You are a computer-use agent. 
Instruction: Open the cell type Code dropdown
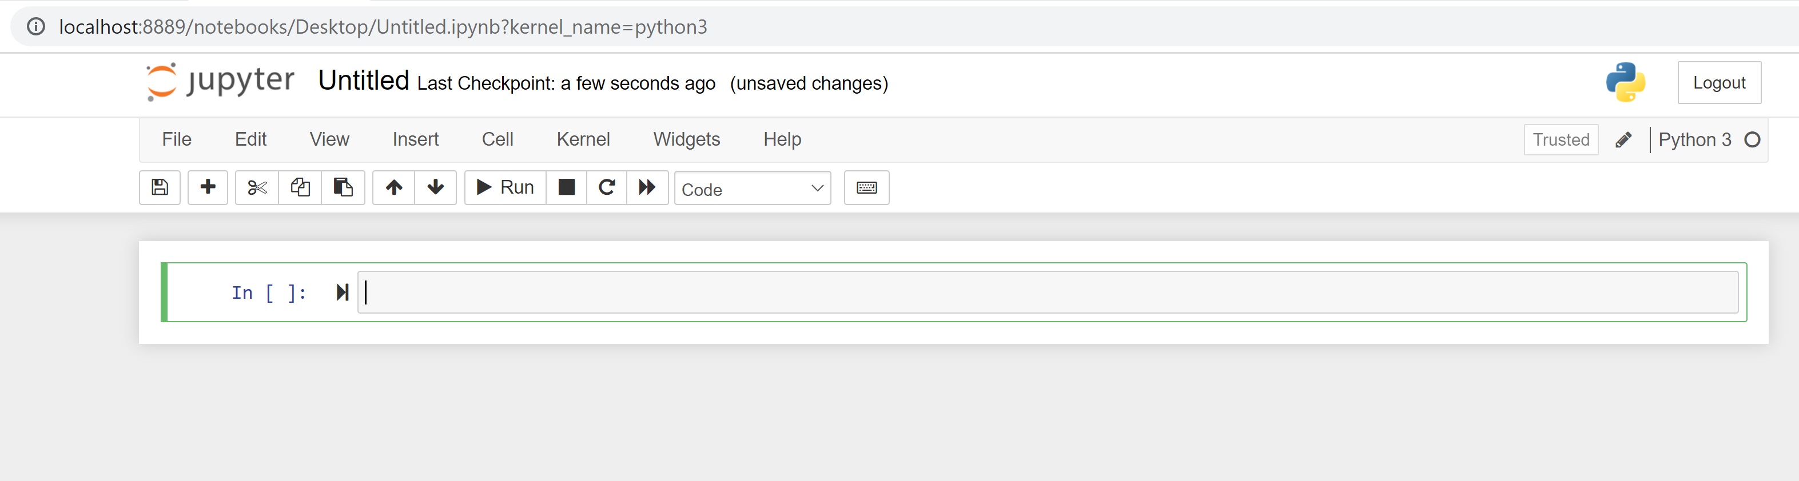tap(752, 189)
